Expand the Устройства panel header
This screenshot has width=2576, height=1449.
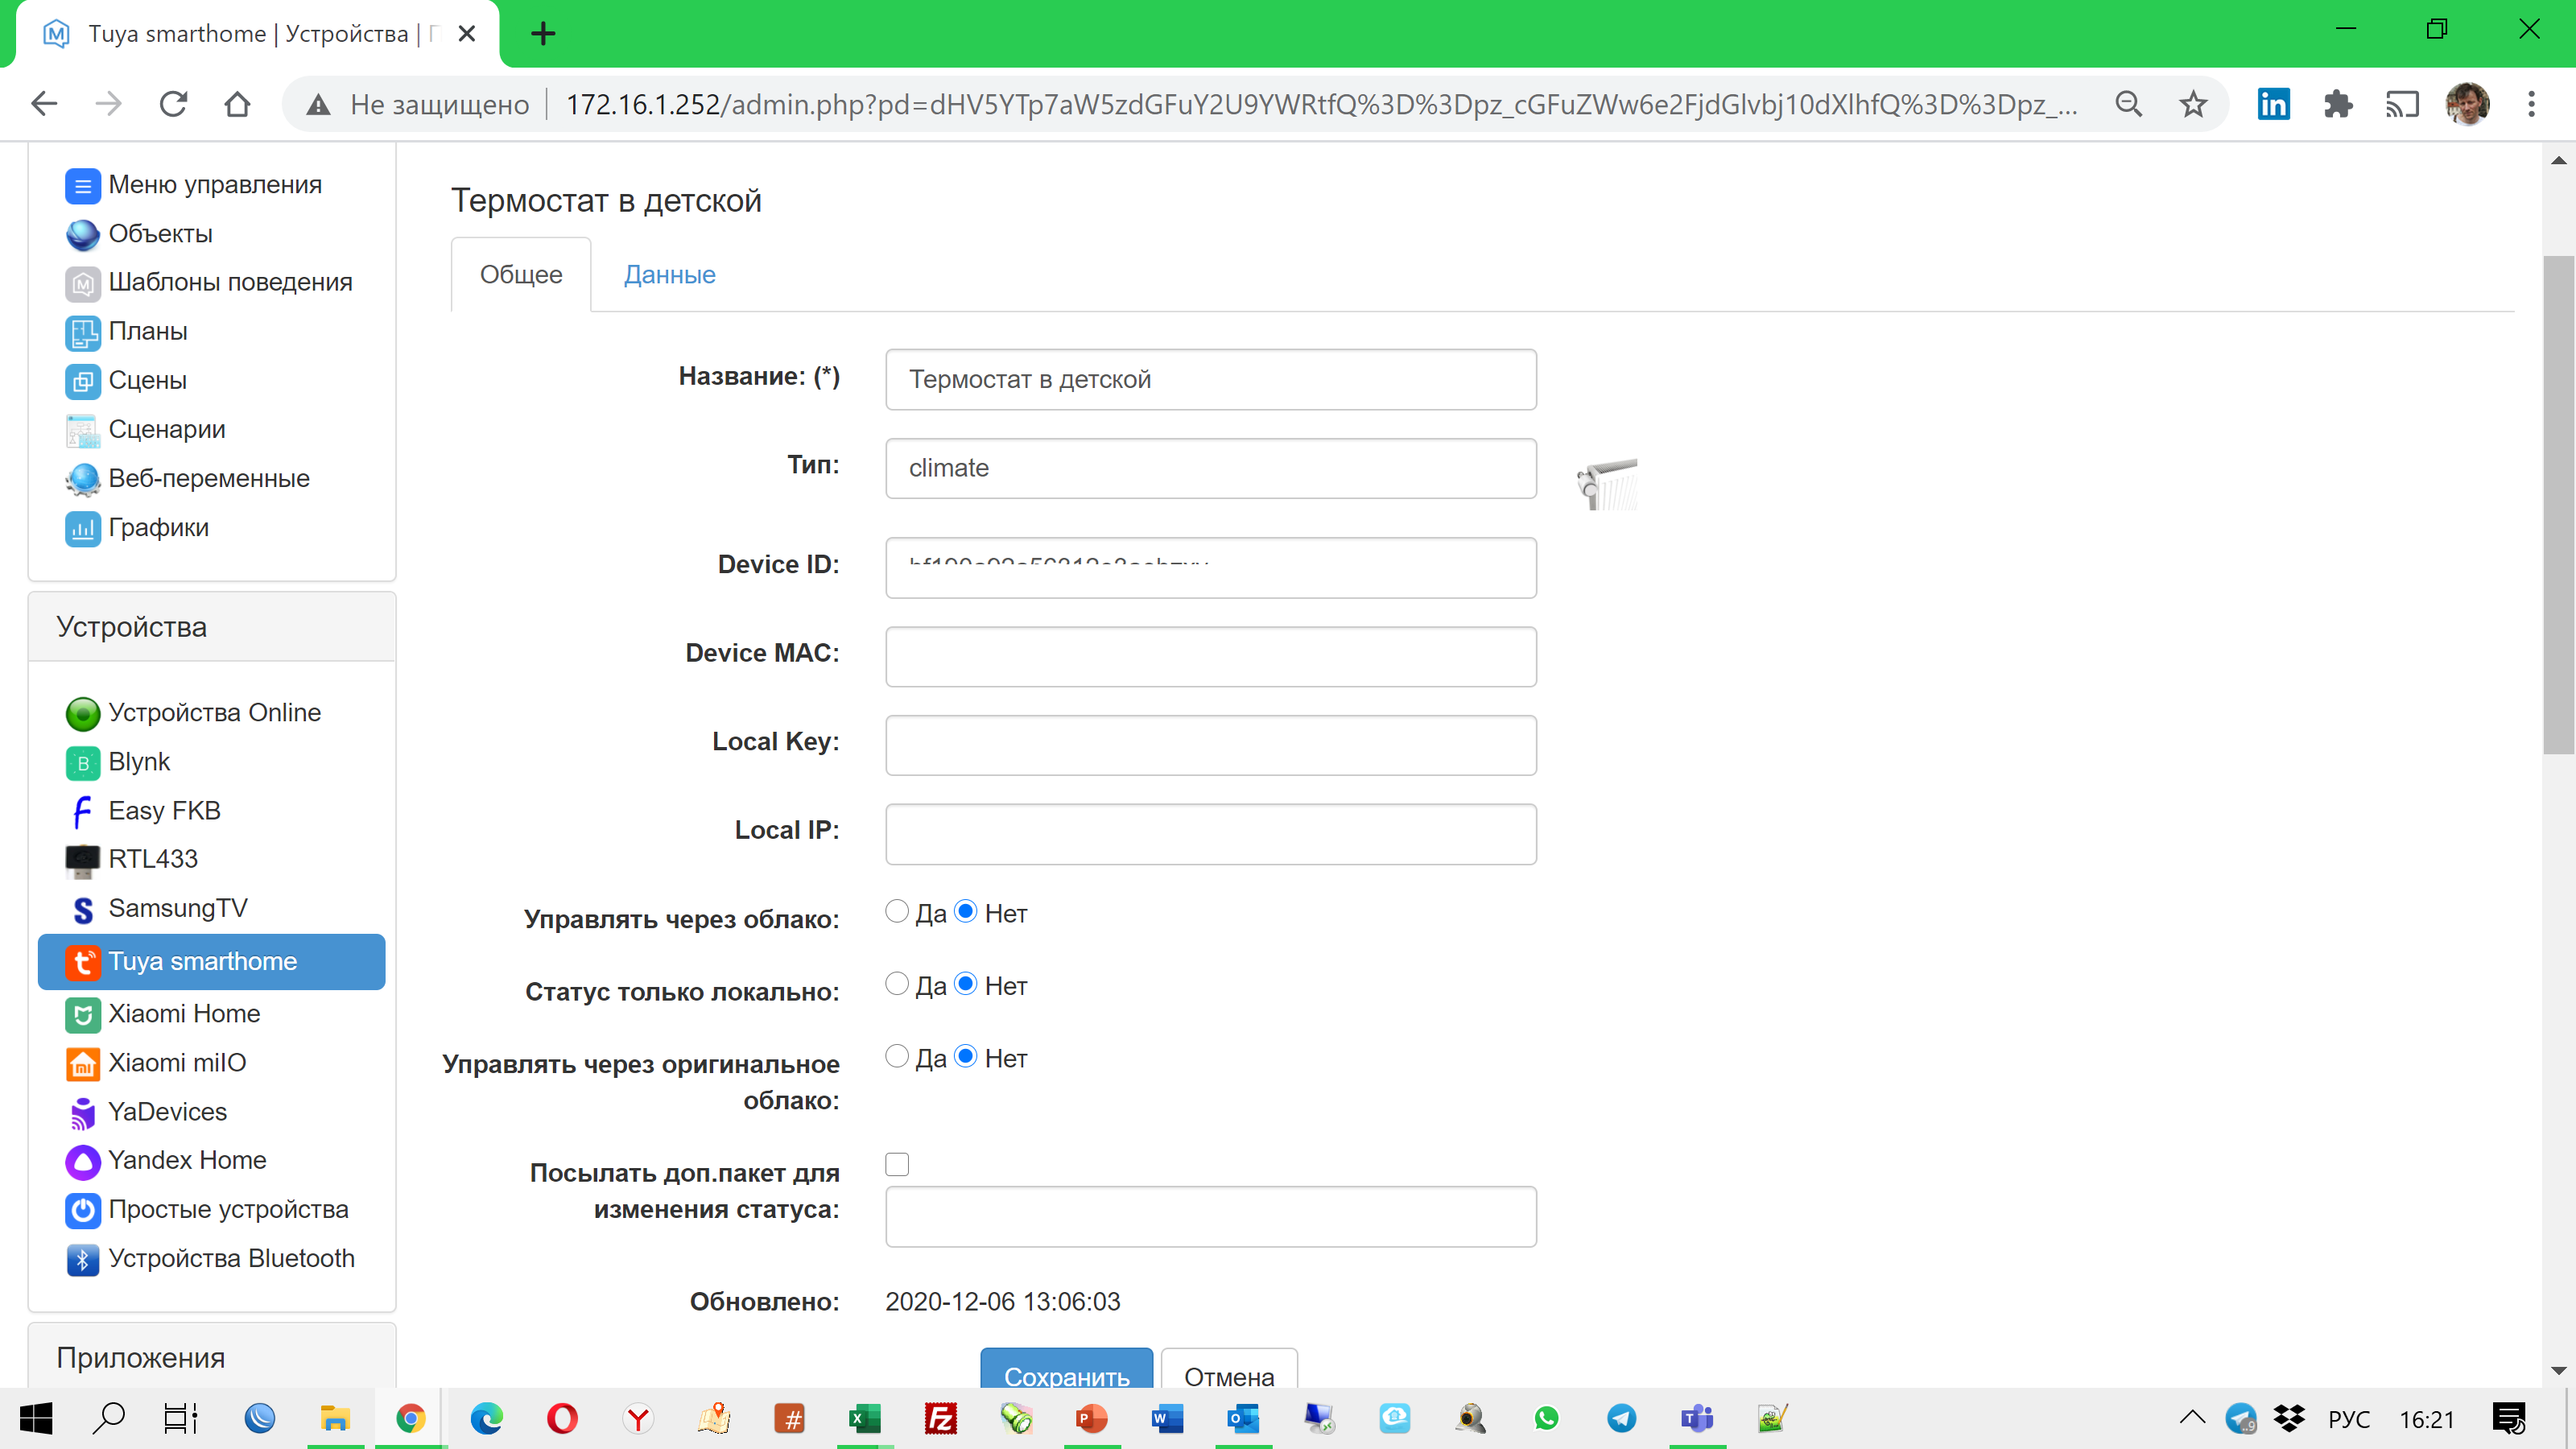pyautogui.click(x=131, y=626)
